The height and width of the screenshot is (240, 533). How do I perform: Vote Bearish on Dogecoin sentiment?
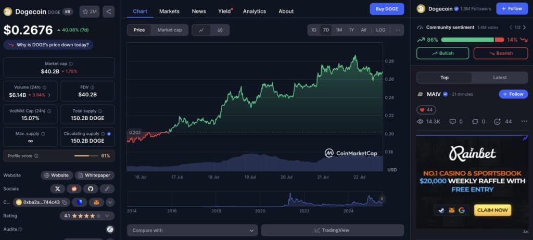pyautogui.click(x=501, y=54)
